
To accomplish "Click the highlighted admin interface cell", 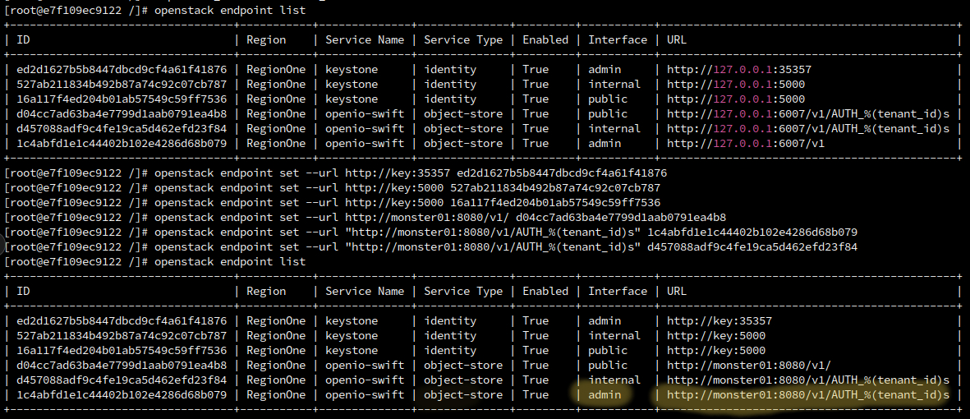I will pos(605,395).
